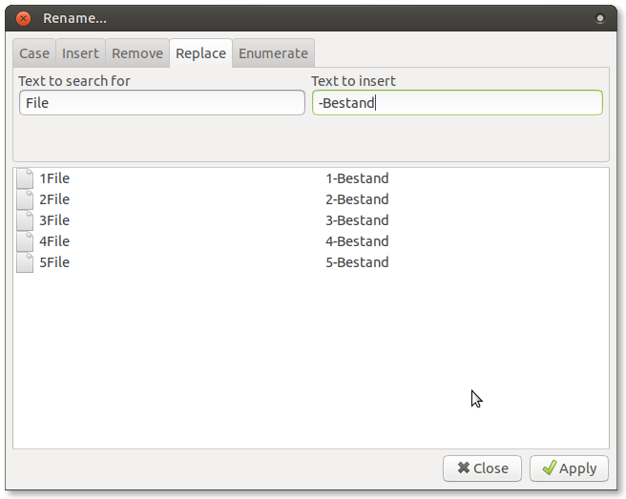The height and width of the screenshot is (499, 626).
Task: Select the Replace tab
Action: click(200, 53)
